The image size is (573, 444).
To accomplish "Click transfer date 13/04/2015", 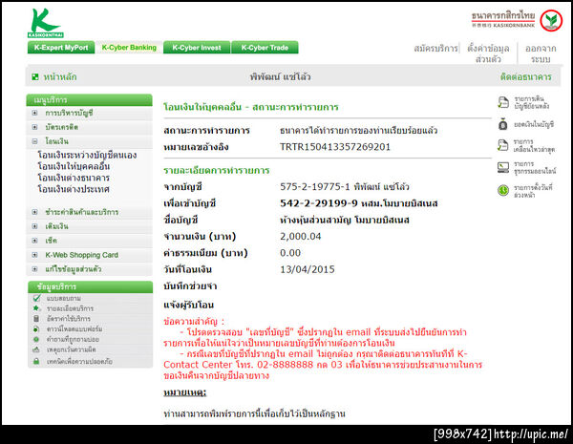I will 308,269.
